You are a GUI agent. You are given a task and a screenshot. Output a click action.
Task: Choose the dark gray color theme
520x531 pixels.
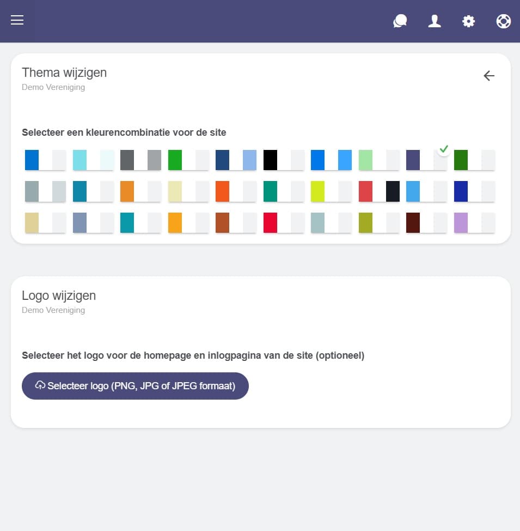pos(140,160)
